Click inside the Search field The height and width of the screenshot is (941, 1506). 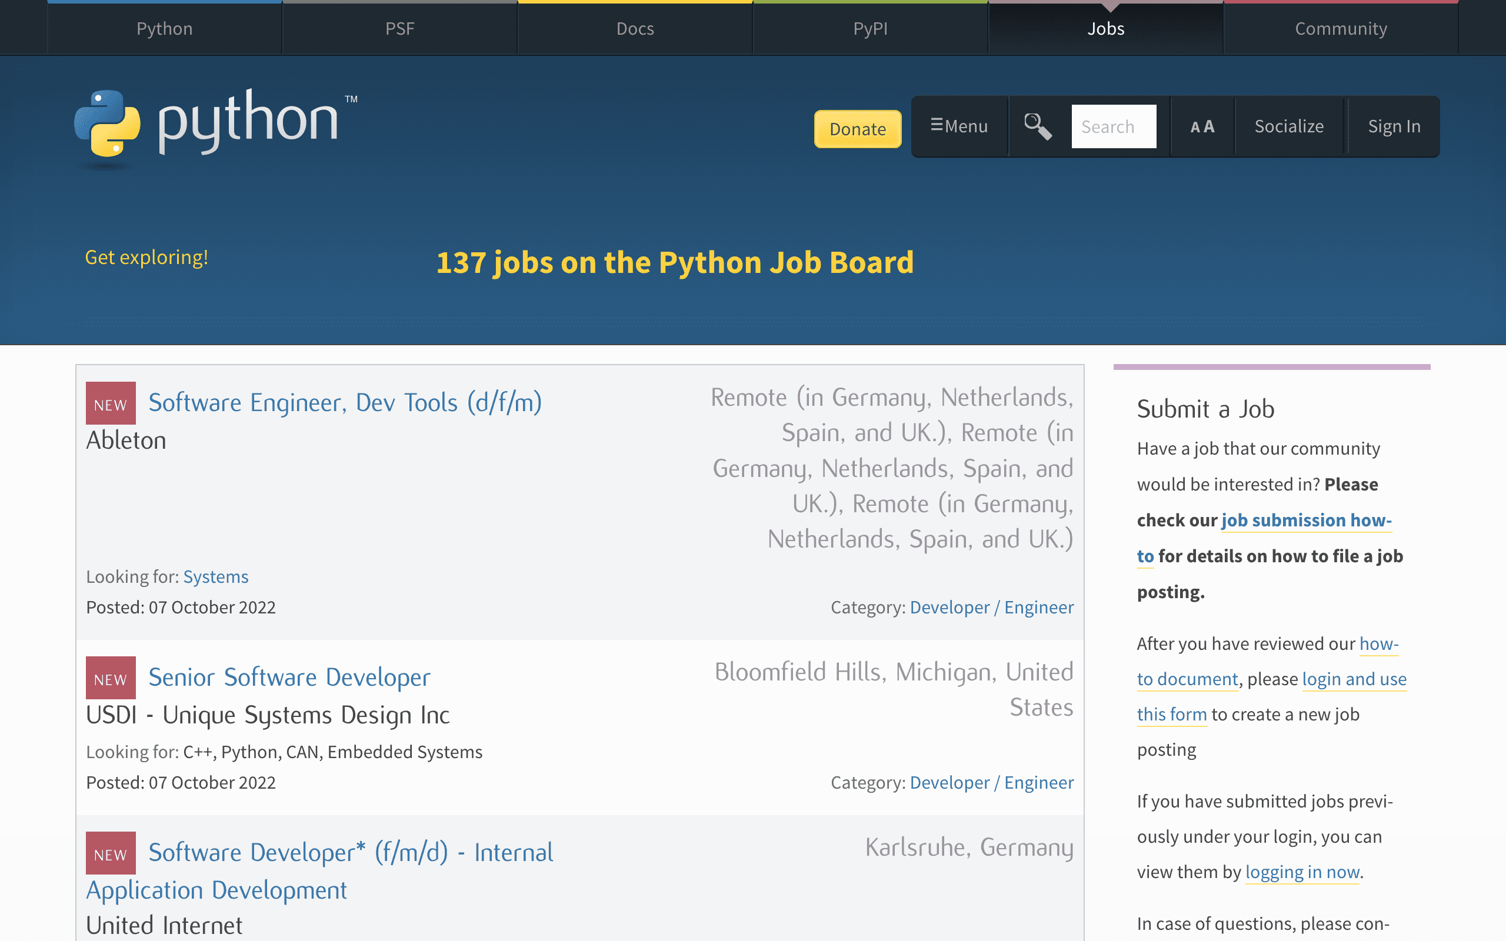tap(1113, 126)
